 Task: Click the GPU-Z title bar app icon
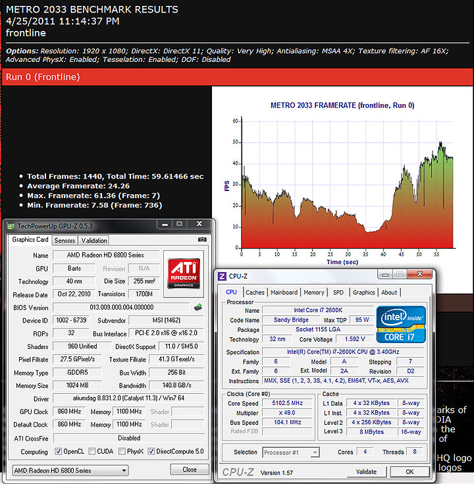click(x=11, y=227)
